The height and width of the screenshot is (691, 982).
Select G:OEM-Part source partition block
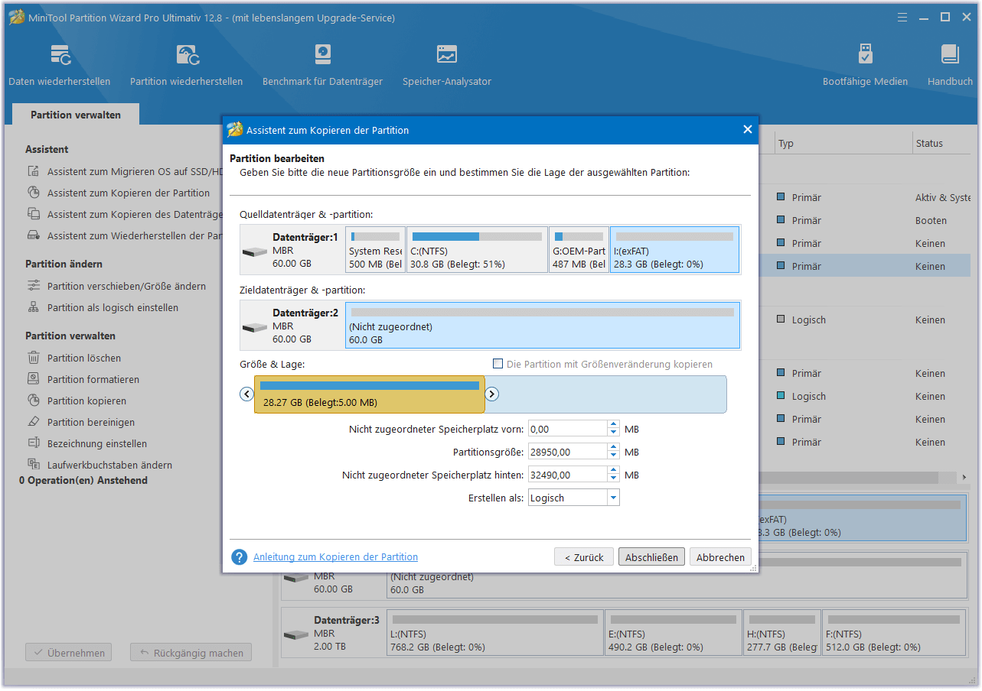point(579,249)
